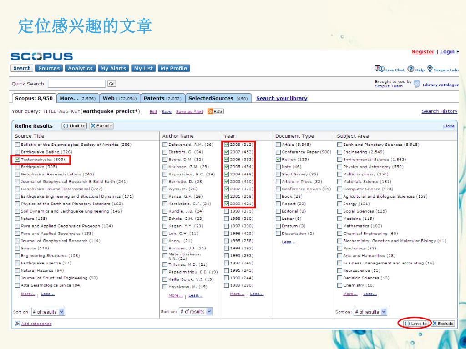The image size is (466, 349).
Task: Open the My Profile tab
Action: pyautogui.click(x=174, y=68)
